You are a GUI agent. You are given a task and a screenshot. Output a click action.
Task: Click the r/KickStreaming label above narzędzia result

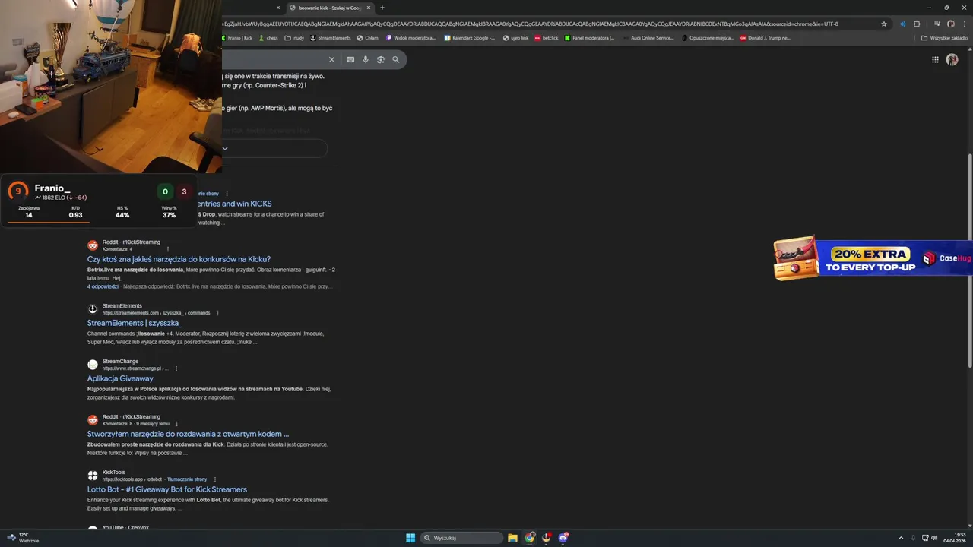point(141,242)
